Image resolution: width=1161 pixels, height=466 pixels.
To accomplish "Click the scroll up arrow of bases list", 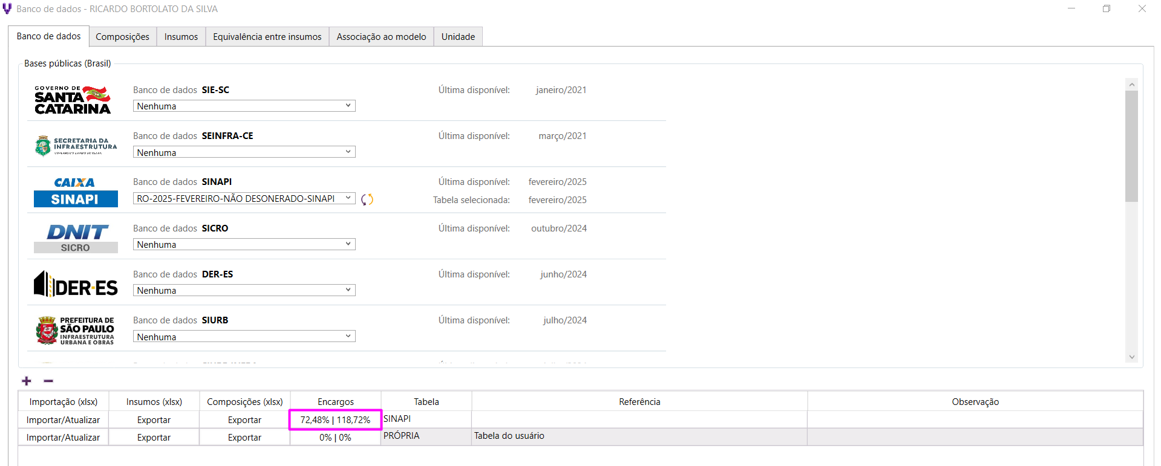I will click(1131, 85).
